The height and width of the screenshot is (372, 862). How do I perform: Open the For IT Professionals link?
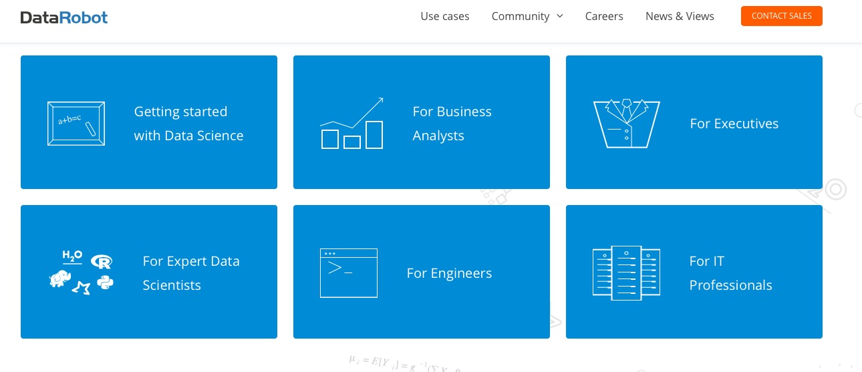tap(730, 273)
